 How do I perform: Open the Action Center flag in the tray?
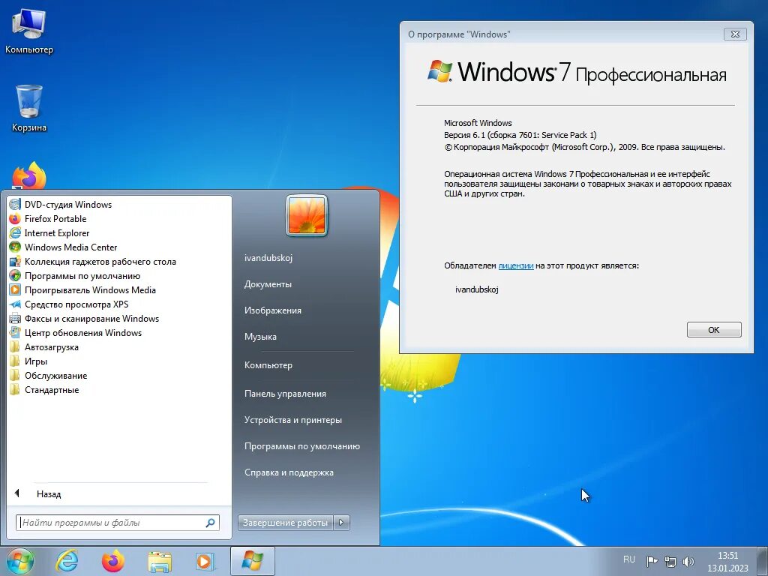tap(650, 560)
